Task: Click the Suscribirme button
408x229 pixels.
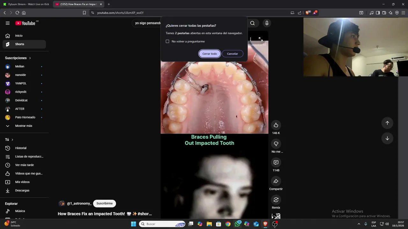Action: (105, 204)
